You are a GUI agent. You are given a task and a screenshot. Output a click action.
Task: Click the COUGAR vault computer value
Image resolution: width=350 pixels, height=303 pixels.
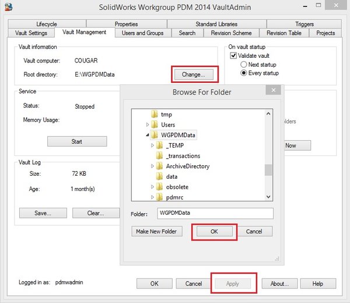[x=86, y=61]
